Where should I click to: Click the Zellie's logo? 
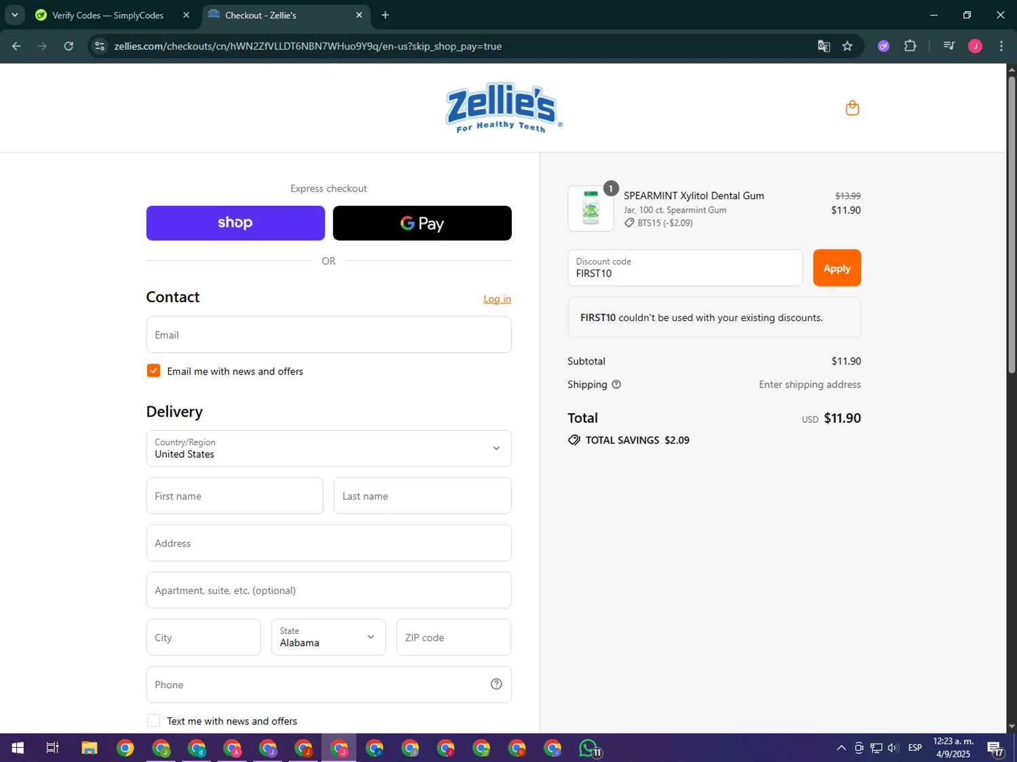tap(504, 108)
